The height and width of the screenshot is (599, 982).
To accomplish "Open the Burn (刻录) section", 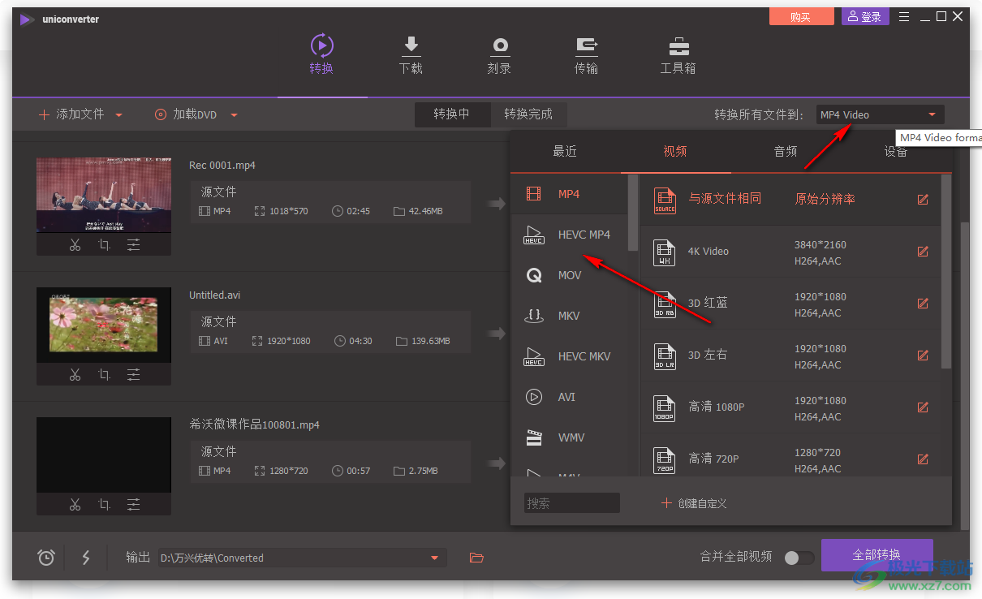I will 499,55.
